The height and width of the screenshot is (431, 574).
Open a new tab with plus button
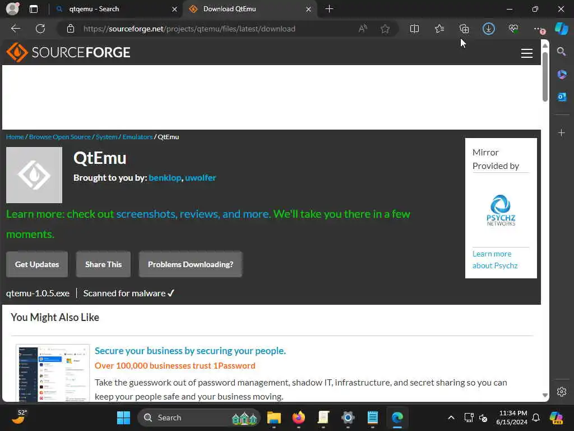point(329,9)
